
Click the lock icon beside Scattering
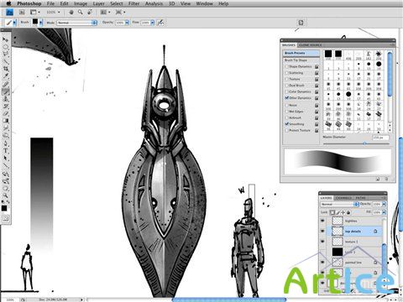coord(317,73)
